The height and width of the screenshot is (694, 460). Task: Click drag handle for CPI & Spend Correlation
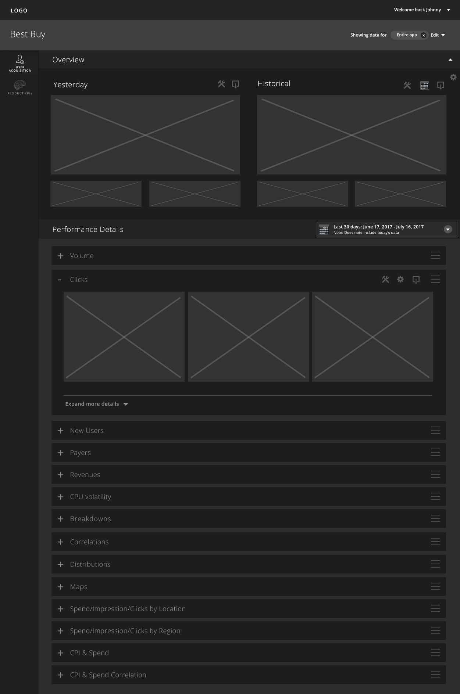coord(435,675)
